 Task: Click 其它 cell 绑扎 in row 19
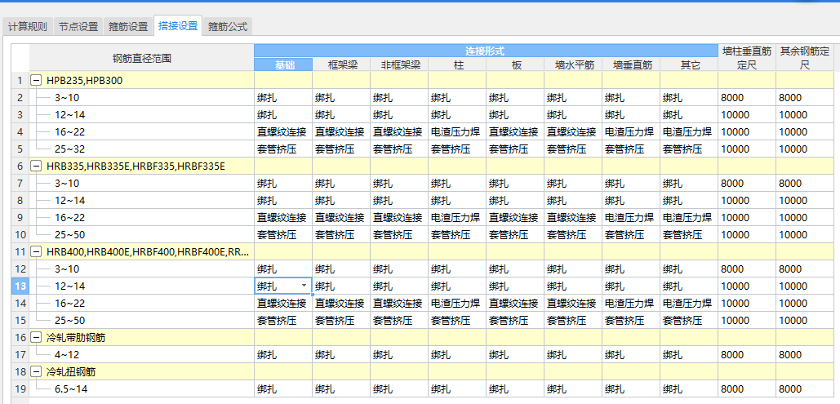689,389
